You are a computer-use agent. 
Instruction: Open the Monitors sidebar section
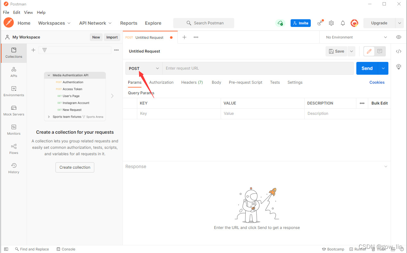coord(14,130)
